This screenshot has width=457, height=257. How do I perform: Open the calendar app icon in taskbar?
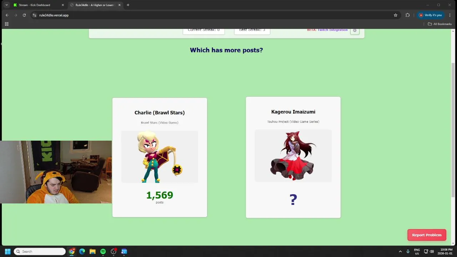pyautogui.click(x=124, y=251)
